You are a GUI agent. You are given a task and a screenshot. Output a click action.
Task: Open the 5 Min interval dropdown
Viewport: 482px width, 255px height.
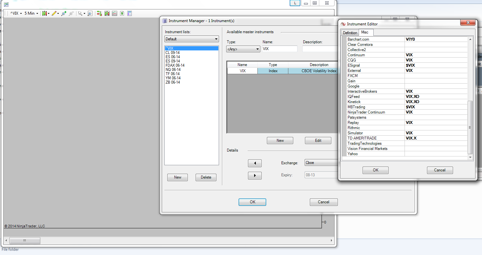31,13
